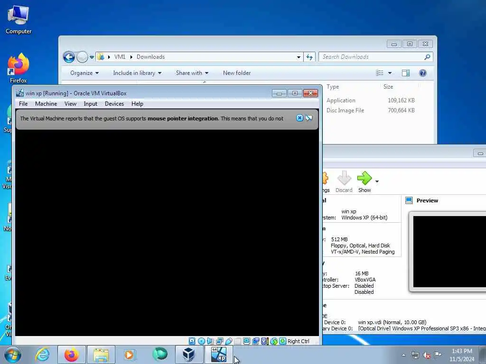Screen dimensions: 486x364
Task: Open Internet Explorer from the taskbar
Action: coord(42,355)
